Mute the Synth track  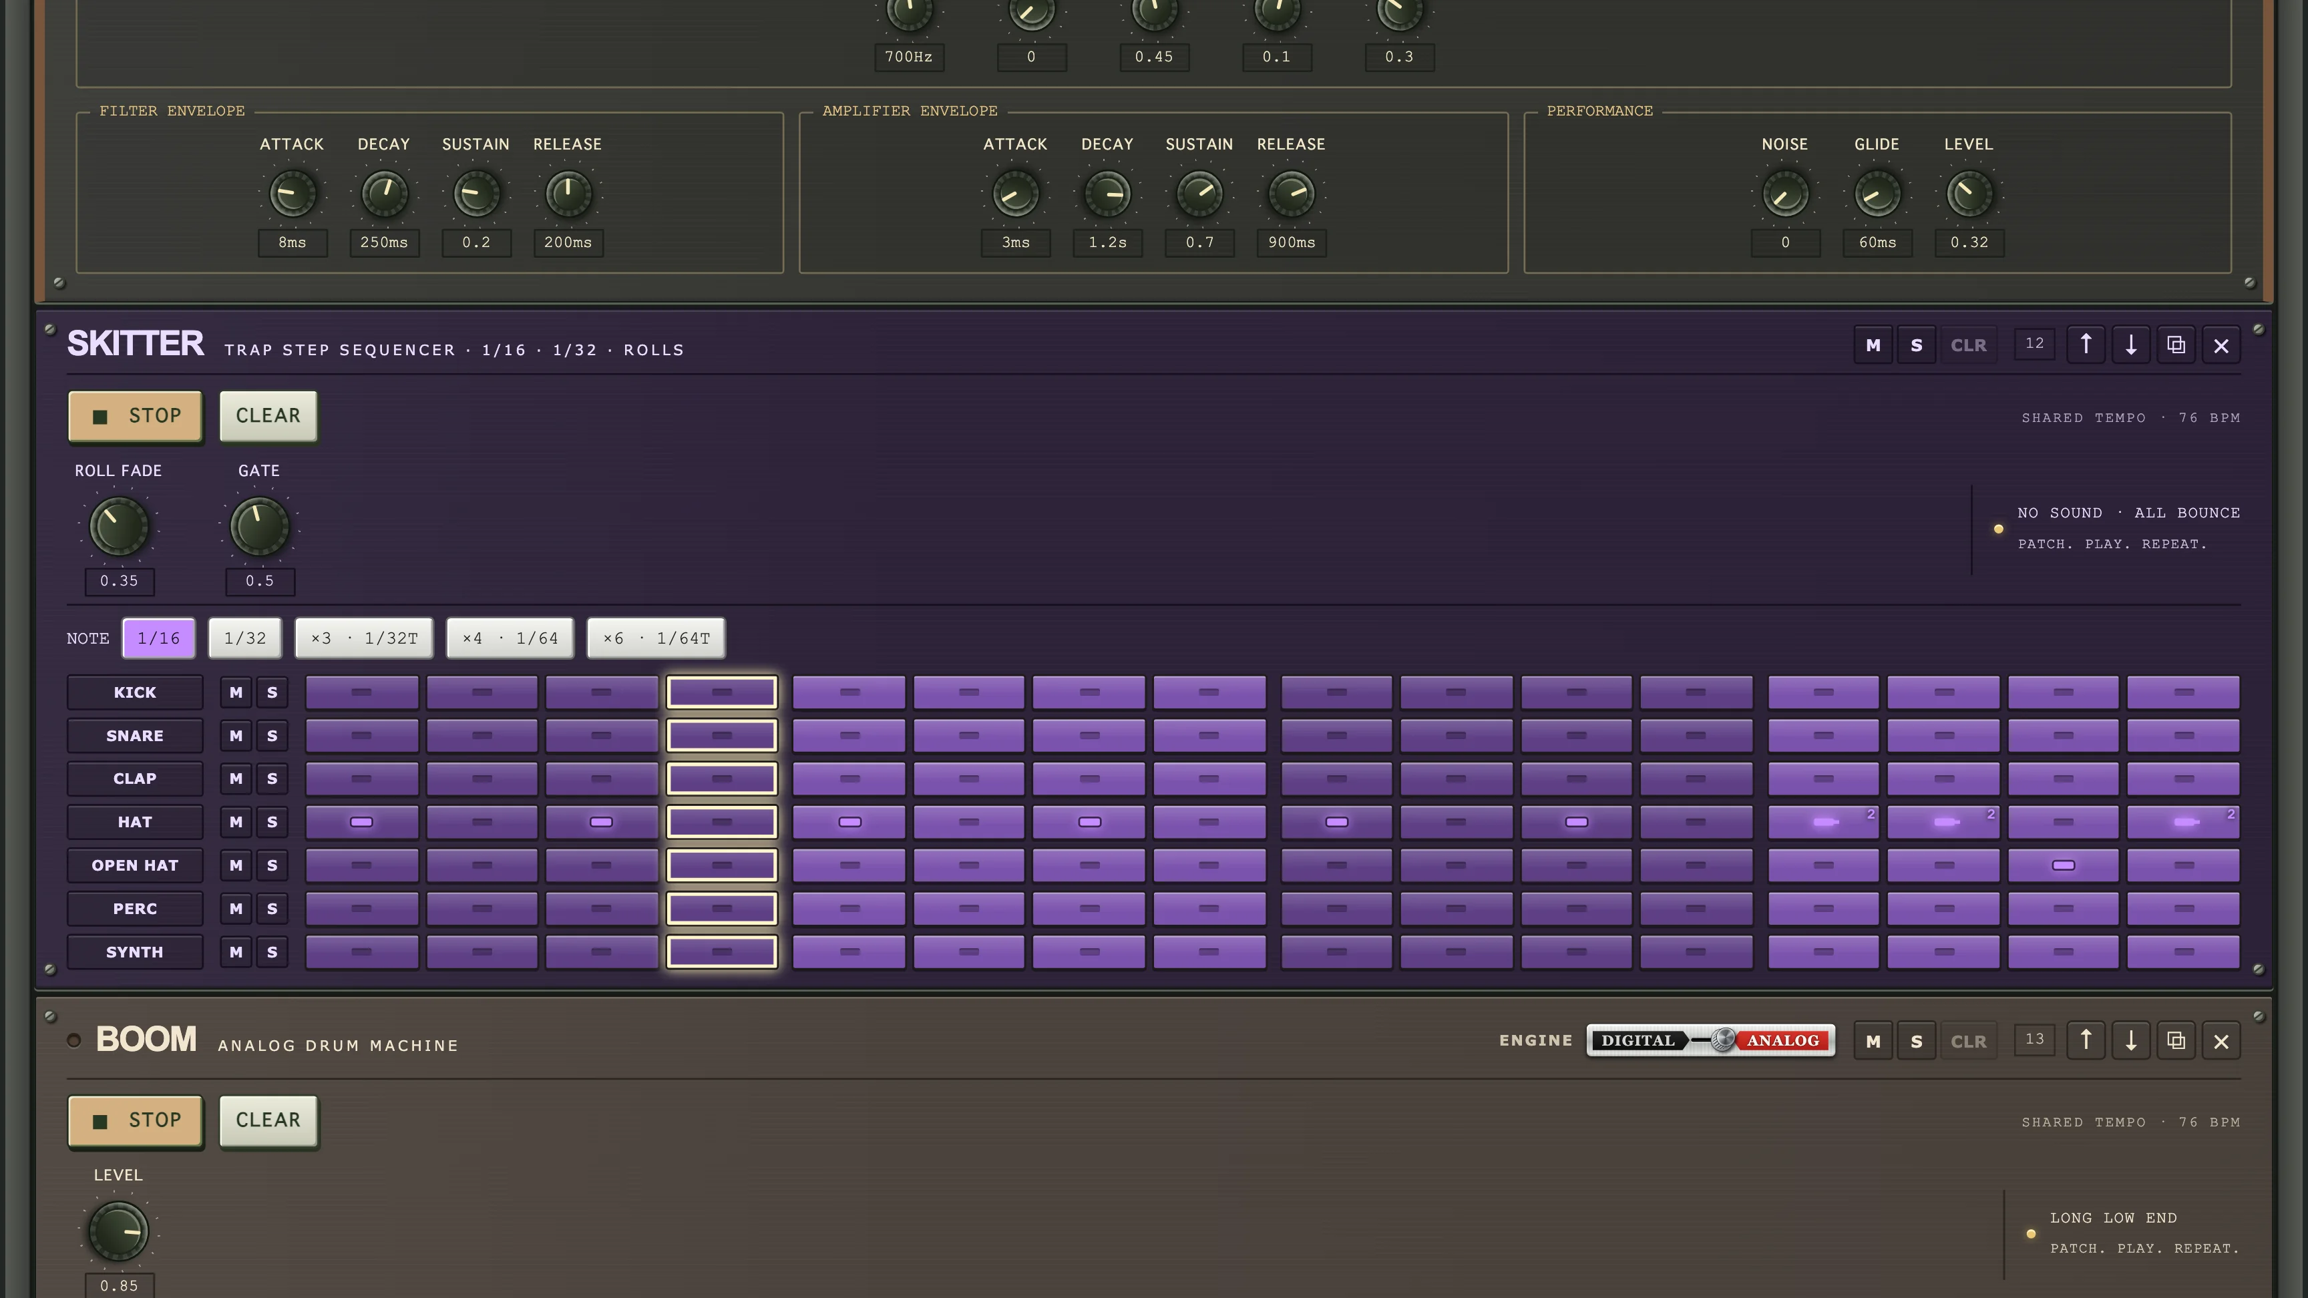[236, 952]
